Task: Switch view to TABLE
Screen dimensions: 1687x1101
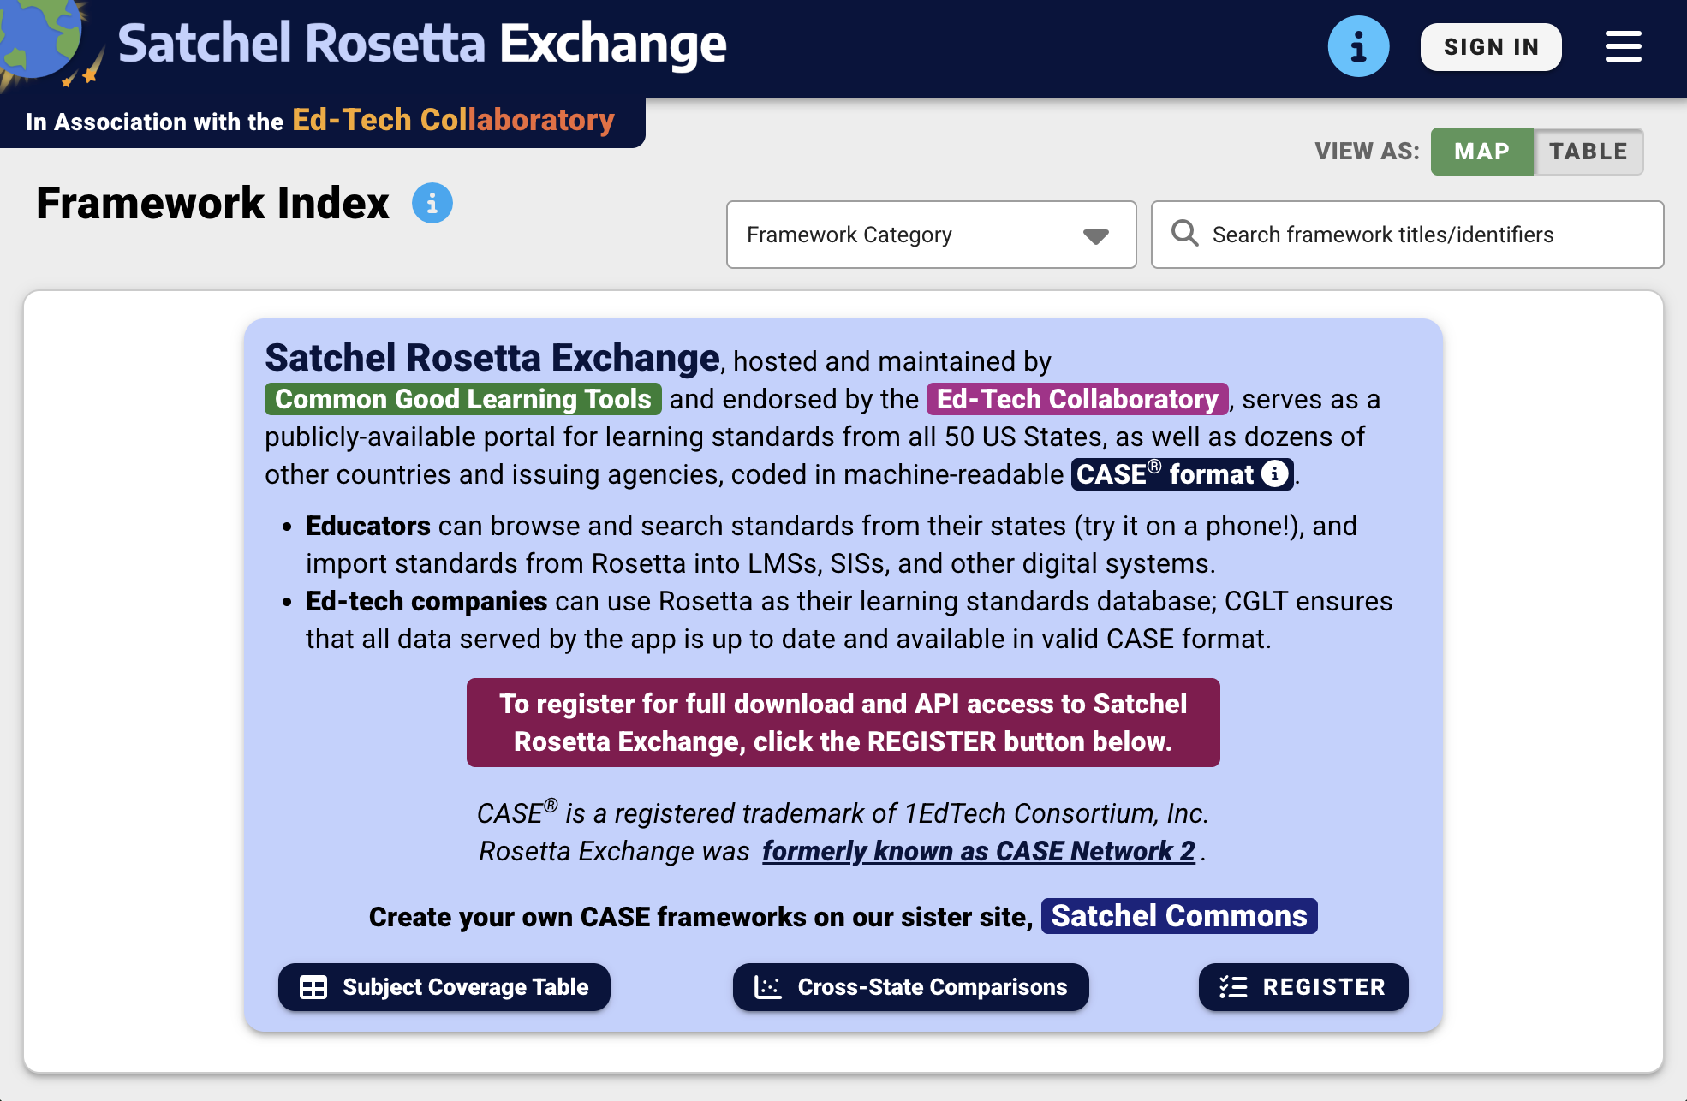Action: (1589, 152)
